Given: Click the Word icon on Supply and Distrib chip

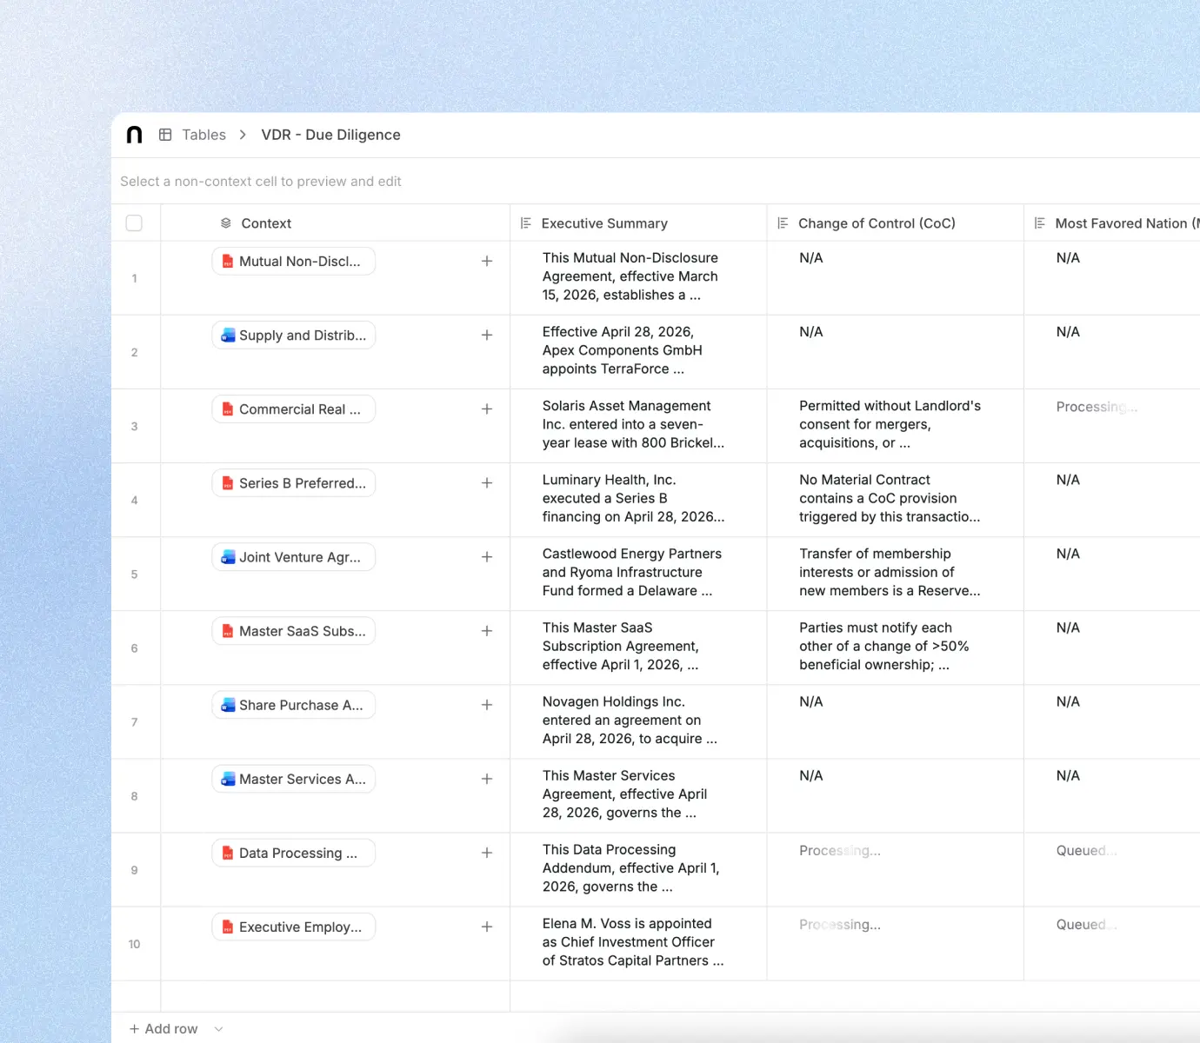Looking at the screenshot, I should click(x=228, y=335).
